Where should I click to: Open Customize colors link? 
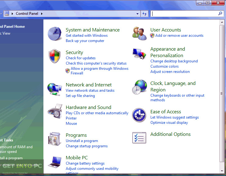(164, 66)
